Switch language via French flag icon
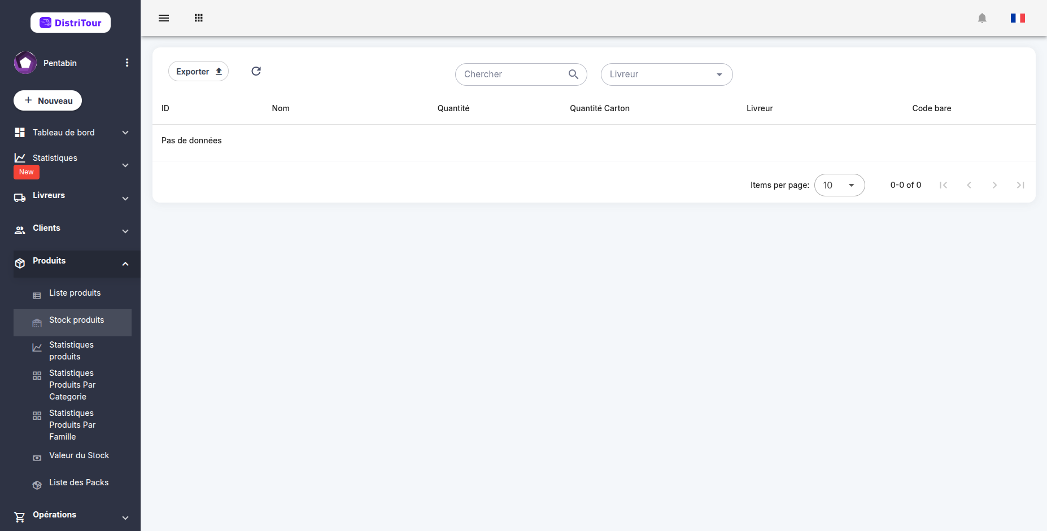 pyautogui.click(x=1018, y=18)
